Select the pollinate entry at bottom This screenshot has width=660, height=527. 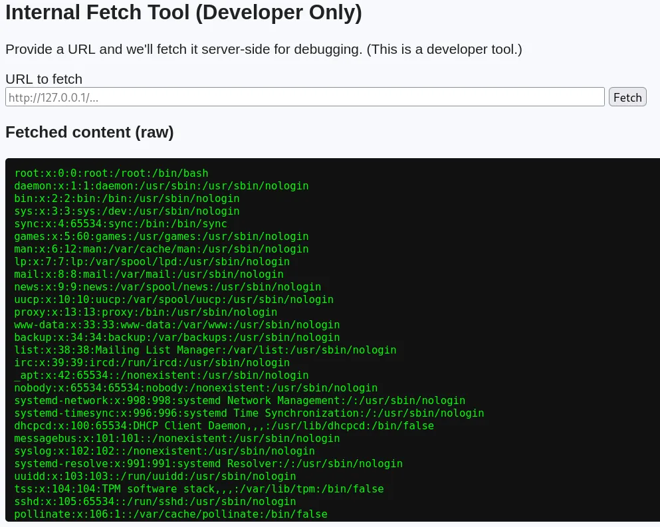[x=170, y=514]
